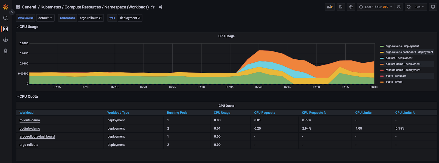Click the namespace variable label

67,18
